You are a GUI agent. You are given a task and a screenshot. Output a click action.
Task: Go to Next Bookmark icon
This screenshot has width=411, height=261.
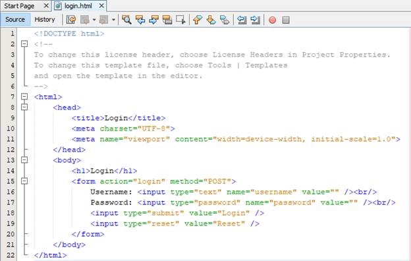[211, 20]
